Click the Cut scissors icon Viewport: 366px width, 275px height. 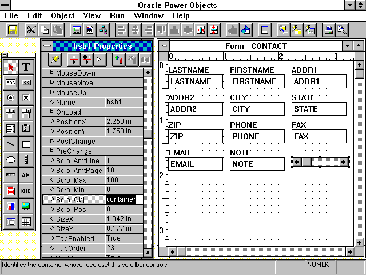pyautogui.click(x=31, y=30)
